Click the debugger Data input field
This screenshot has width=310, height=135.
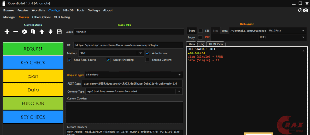click(x=248, y=31)
